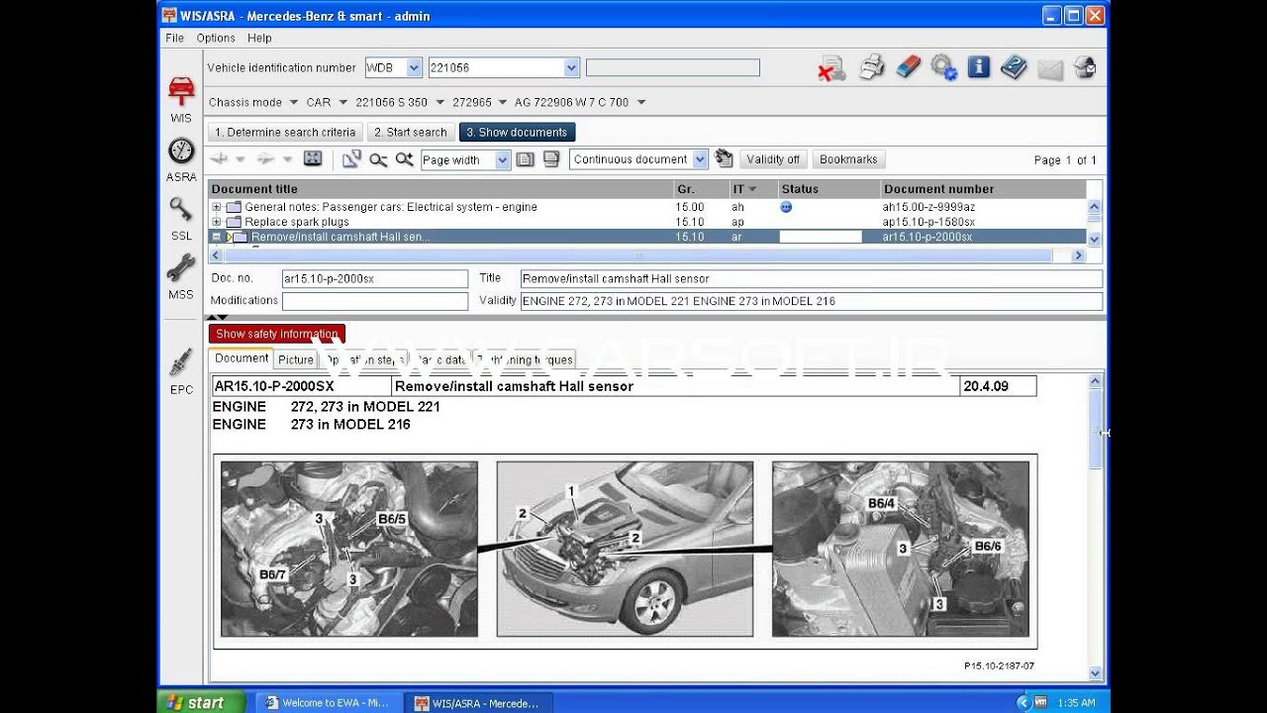Screen dimensions: 1267x713
Task: Open the Help menu
Action: (x=259, y=38)
